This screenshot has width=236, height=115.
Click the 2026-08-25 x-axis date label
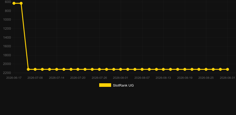point(206,78)
